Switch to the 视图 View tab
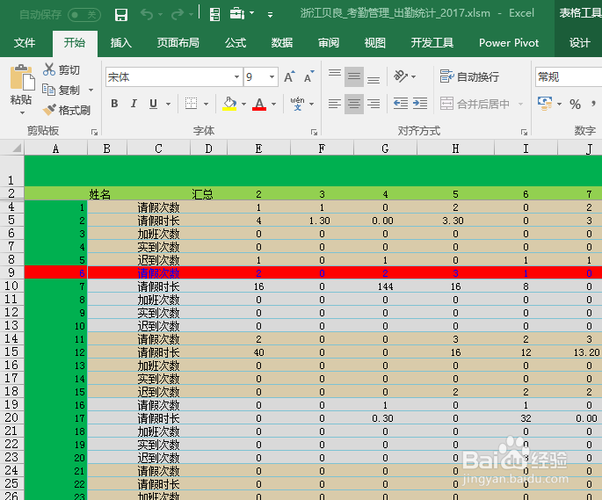The height and width of the screenshot is (500, 602). pyautogui.click(x=375, y=43)
